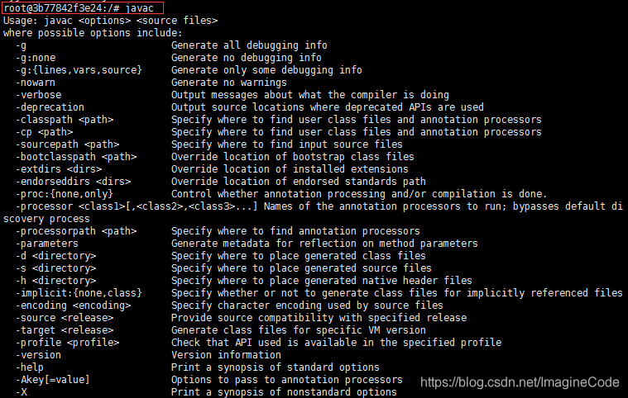
Task: Click the -version option text
Action: click(x=38, y=355)
